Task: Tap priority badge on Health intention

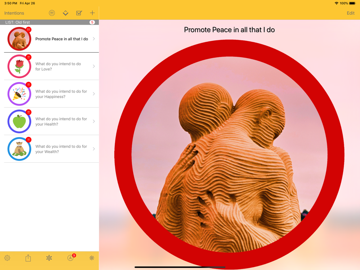Action: (28, 112)
